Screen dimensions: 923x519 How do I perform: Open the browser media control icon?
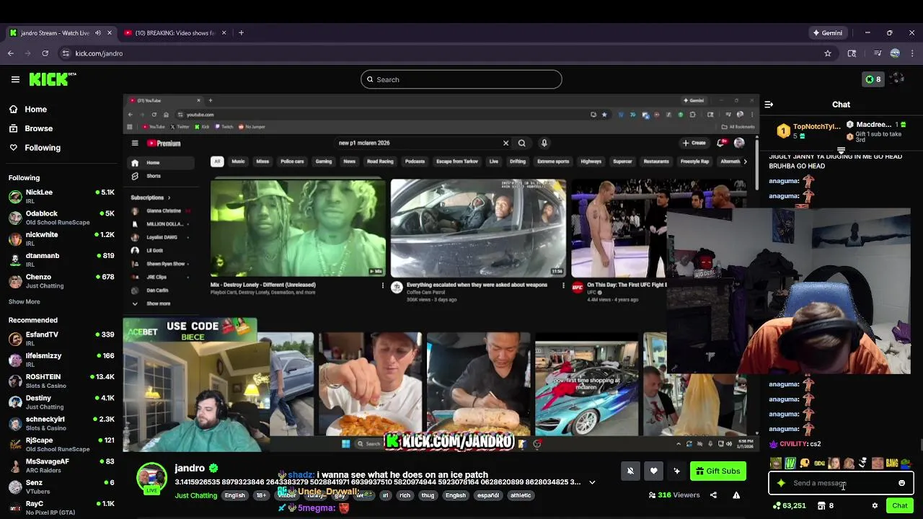877,53
